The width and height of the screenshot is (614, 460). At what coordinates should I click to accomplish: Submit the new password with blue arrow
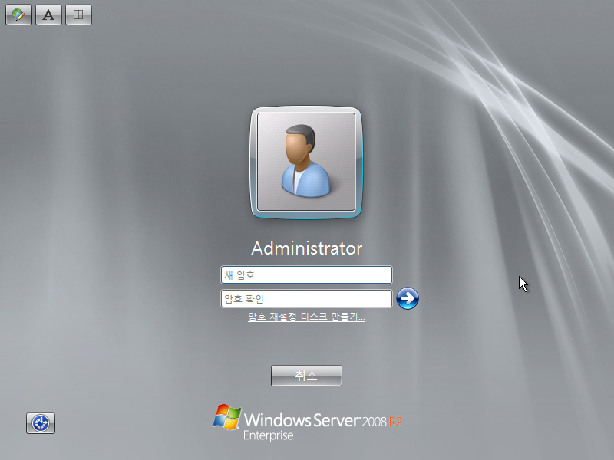[408, 298]
